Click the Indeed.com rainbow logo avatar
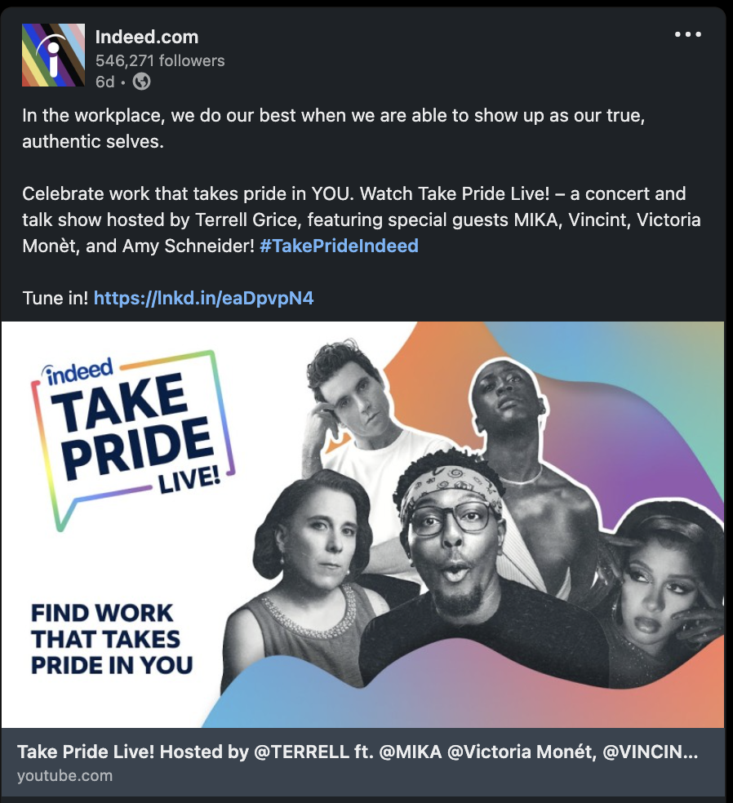Image resolution: width=733 pixels, height=803 pixels. pyautogui.click(x=53, y=55)
